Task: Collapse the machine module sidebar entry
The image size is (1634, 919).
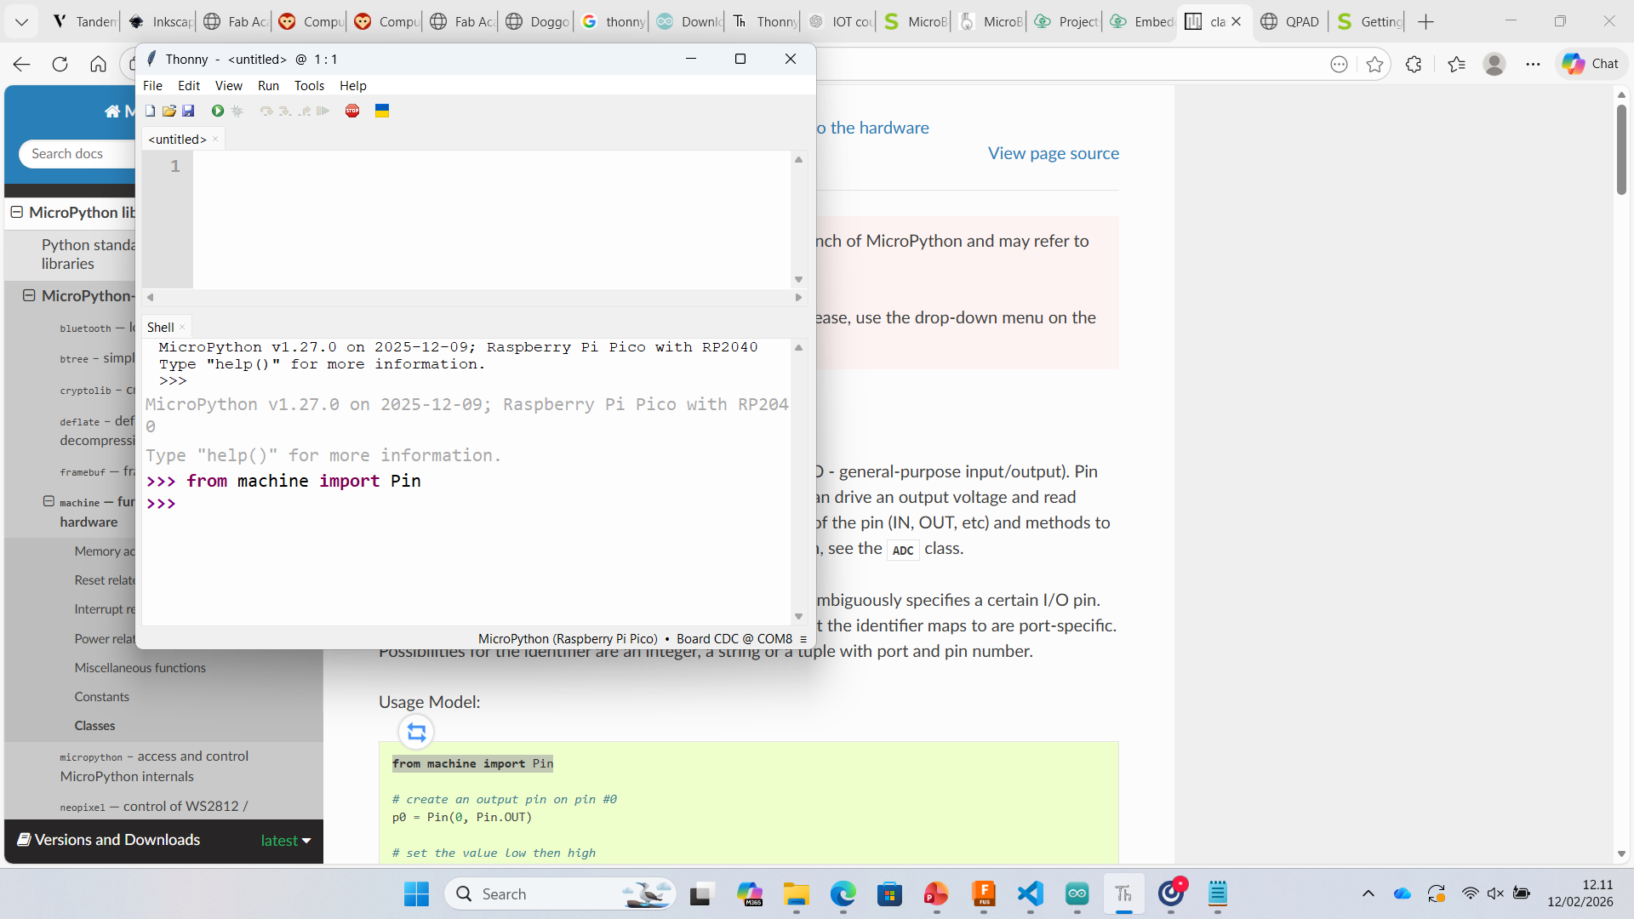Action: (49, 501)
